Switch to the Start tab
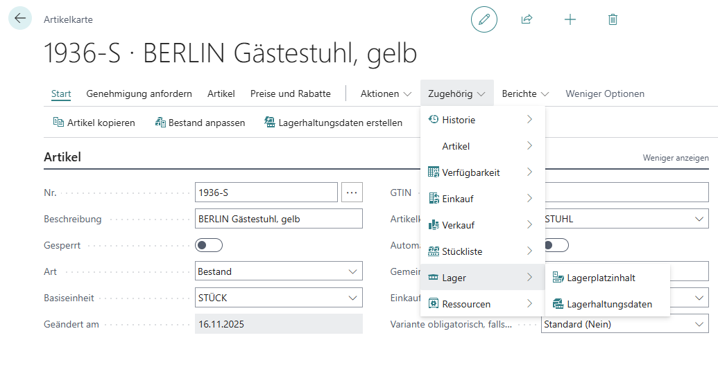 (61, 93)
